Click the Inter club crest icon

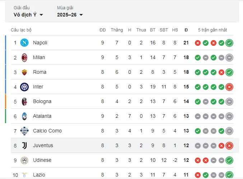(24, 87)
